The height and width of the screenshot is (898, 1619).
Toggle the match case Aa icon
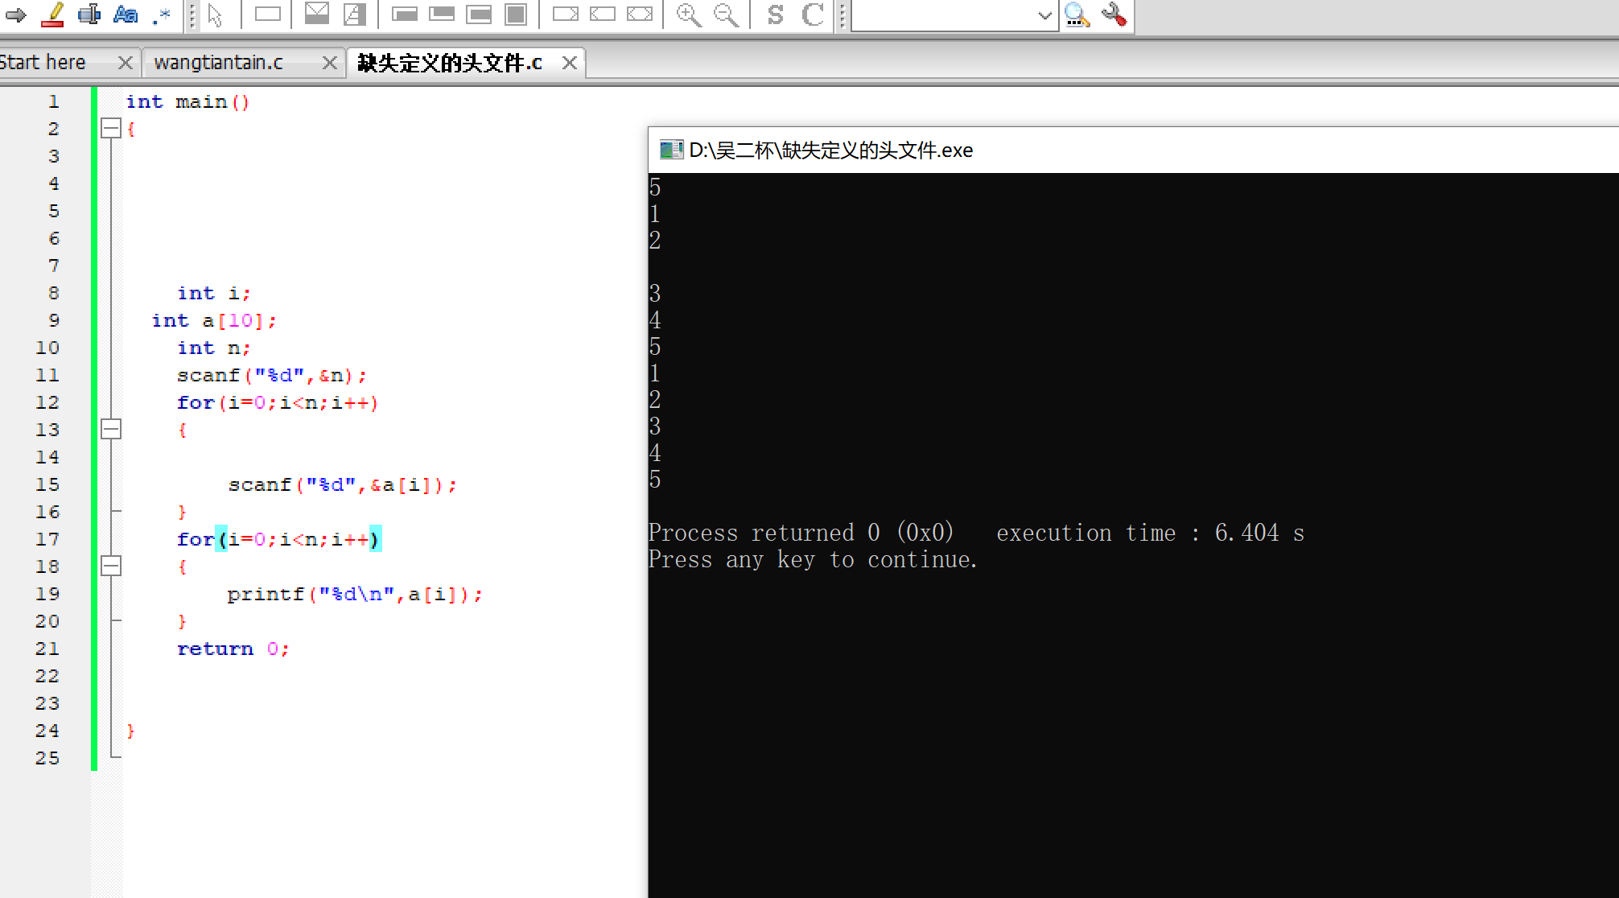(126, 14)
